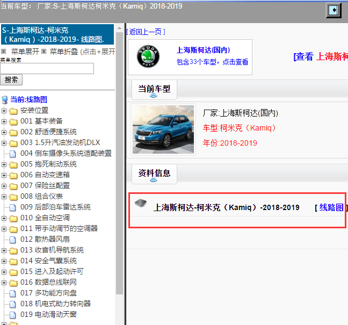Click document icon of 009 后部泊车雷达系统
The height and width of the screenshot is (325, 348).
13,207
